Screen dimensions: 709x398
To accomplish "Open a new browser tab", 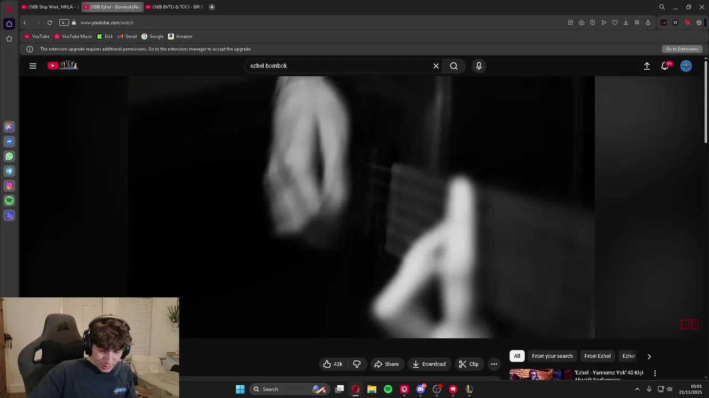I will 212,7.
